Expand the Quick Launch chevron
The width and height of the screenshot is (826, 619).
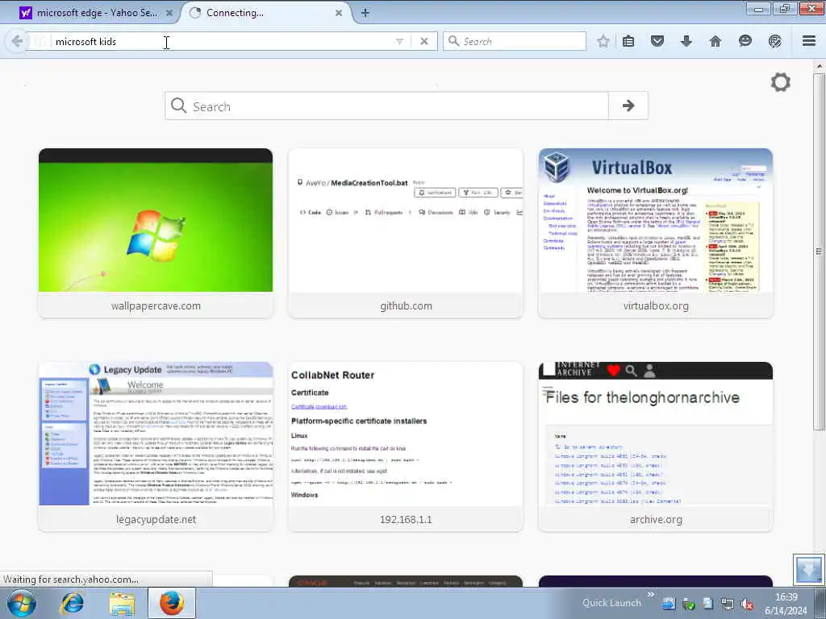point(651,595)
